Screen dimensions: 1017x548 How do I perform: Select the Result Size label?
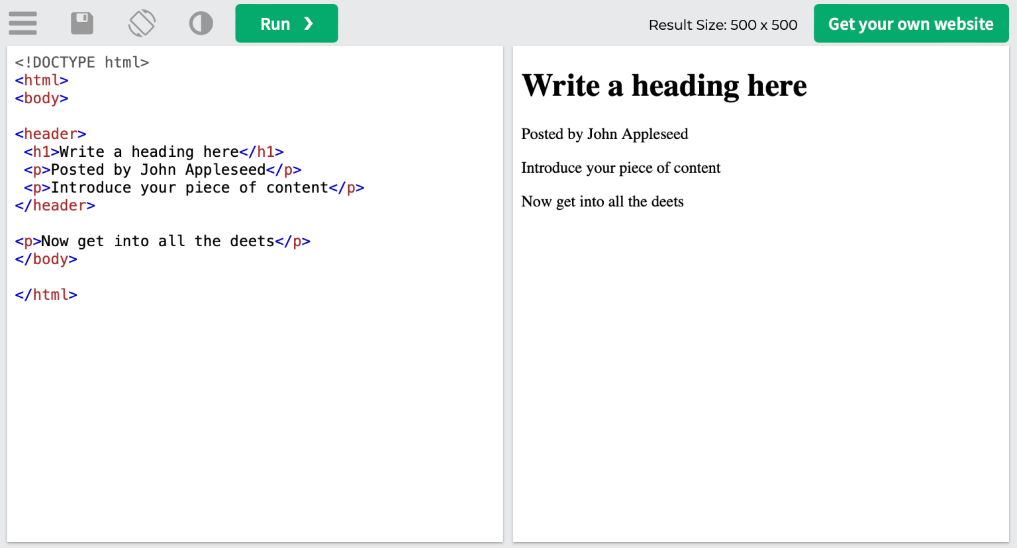point(722,25)
